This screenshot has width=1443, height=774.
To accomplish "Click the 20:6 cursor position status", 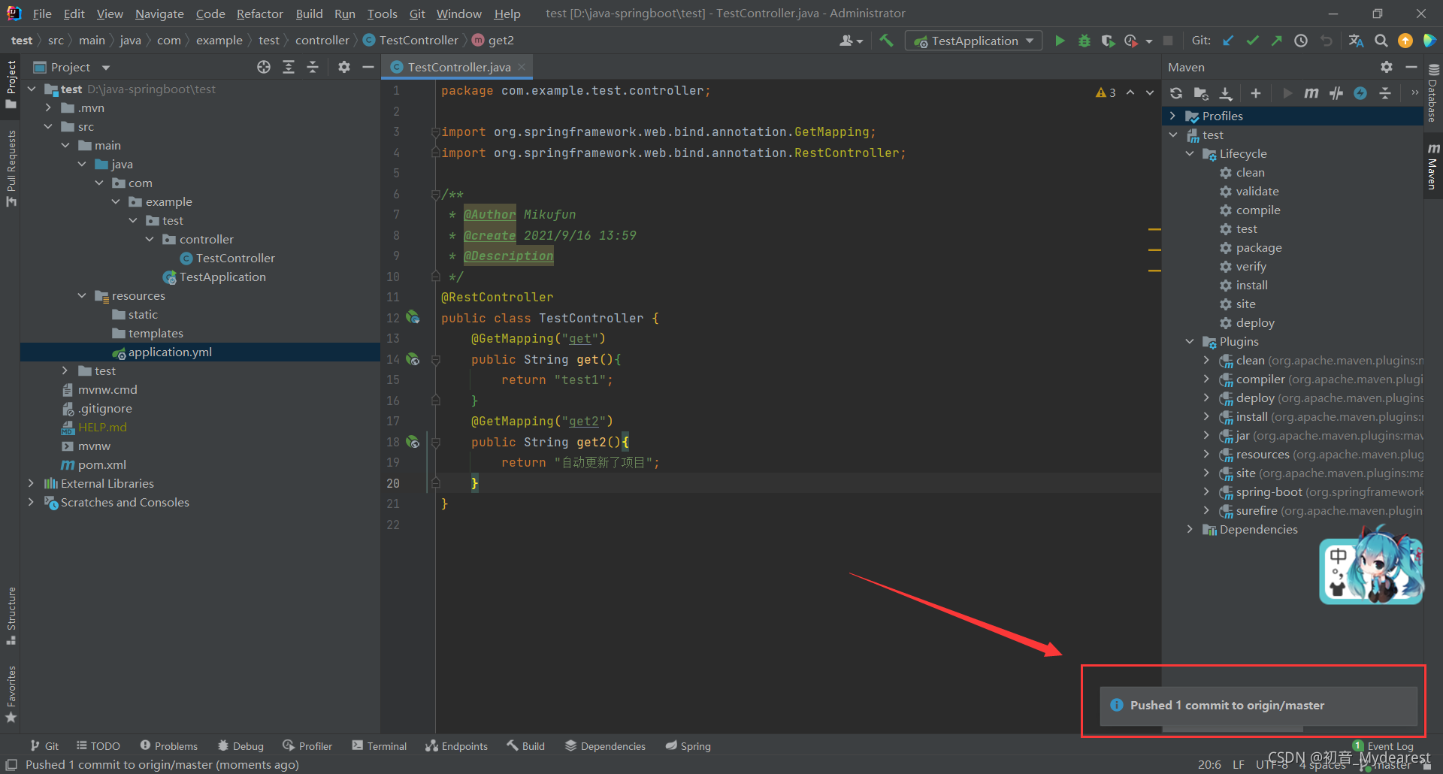I will coord(1209,764).
